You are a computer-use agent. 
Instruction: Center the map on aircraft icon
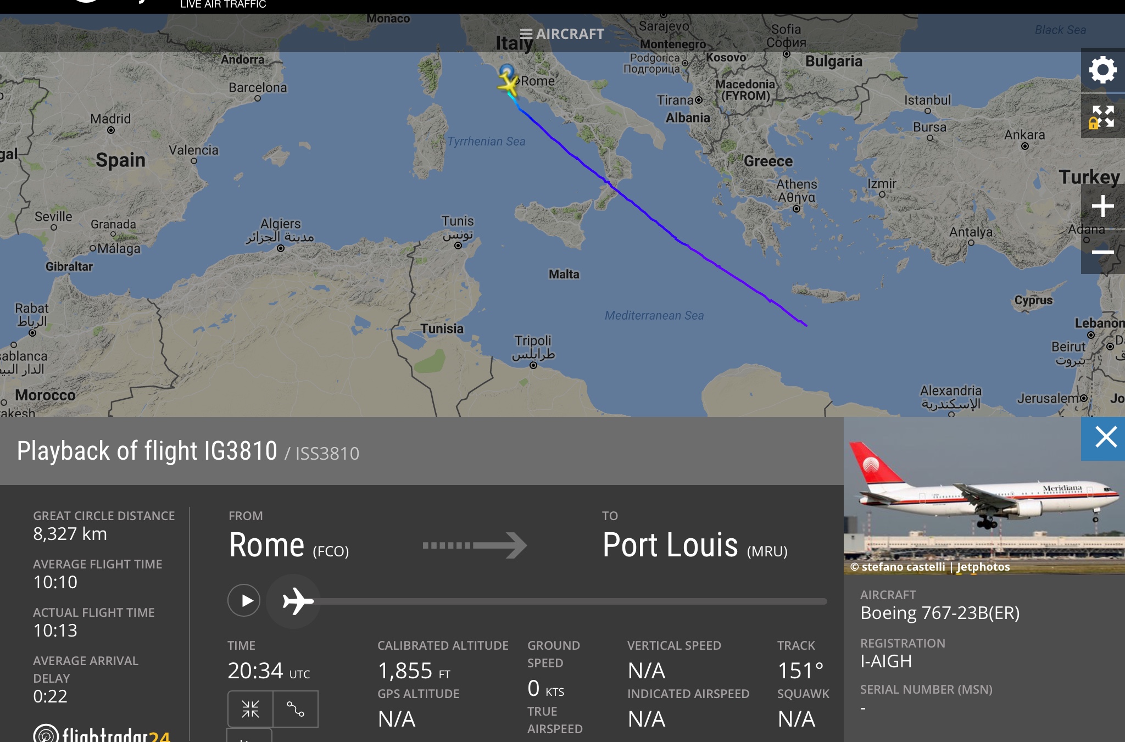coord(250,709)
